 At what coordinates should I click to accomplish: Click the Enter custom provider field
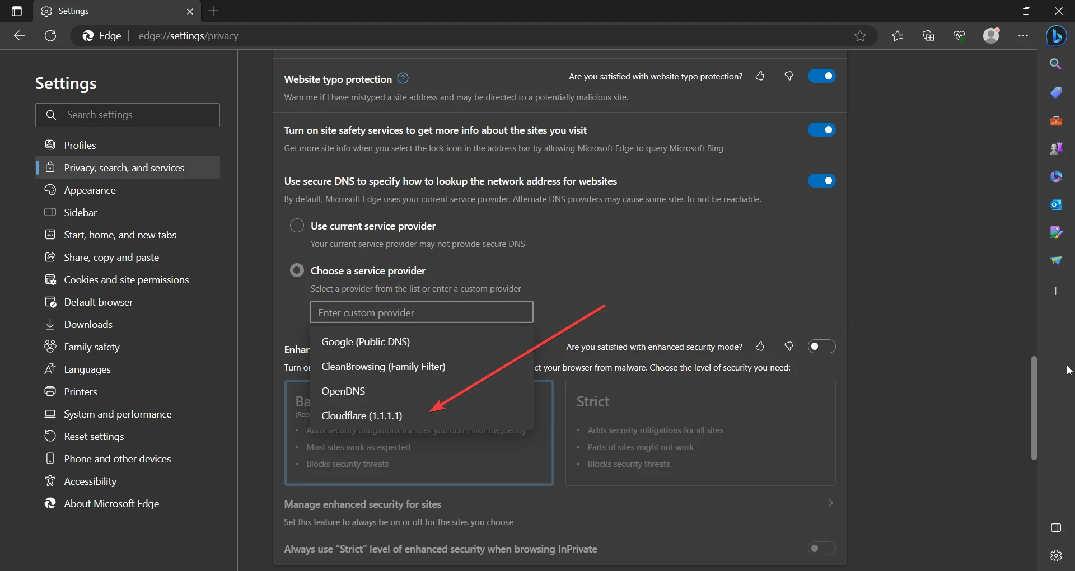click(422, 312)
